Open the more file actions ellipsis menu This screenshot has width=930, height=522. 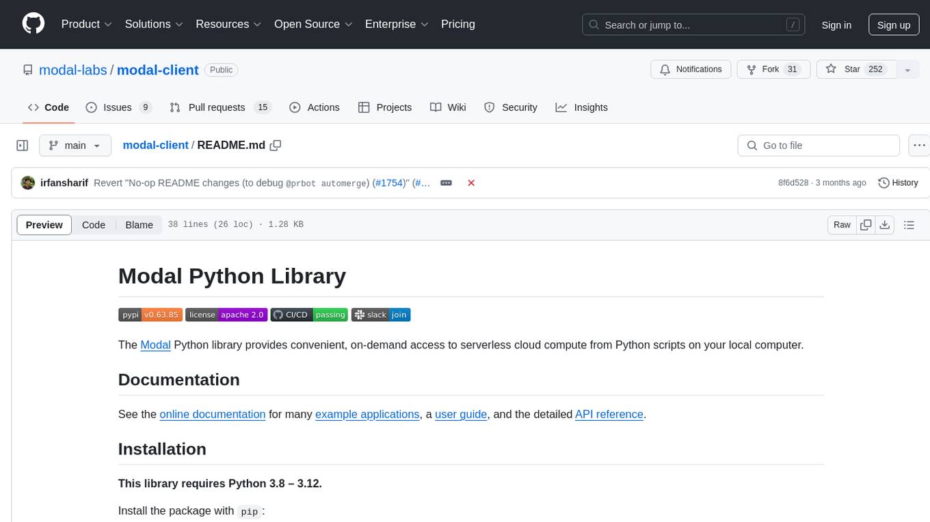(919, 146)
